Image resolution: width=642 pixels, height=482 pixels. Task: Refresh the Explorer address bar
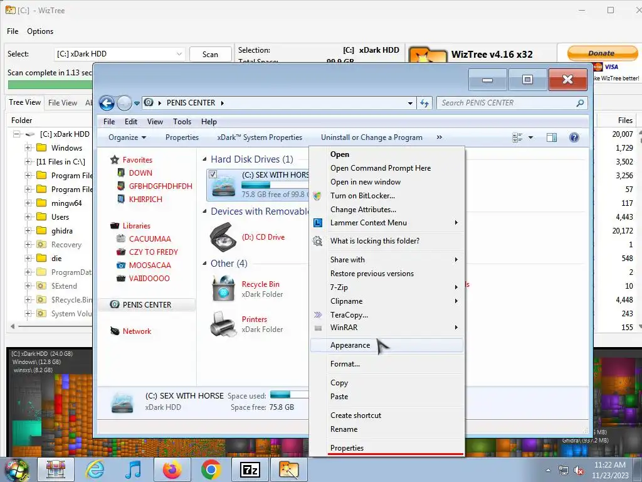click(x=424, y=103)
